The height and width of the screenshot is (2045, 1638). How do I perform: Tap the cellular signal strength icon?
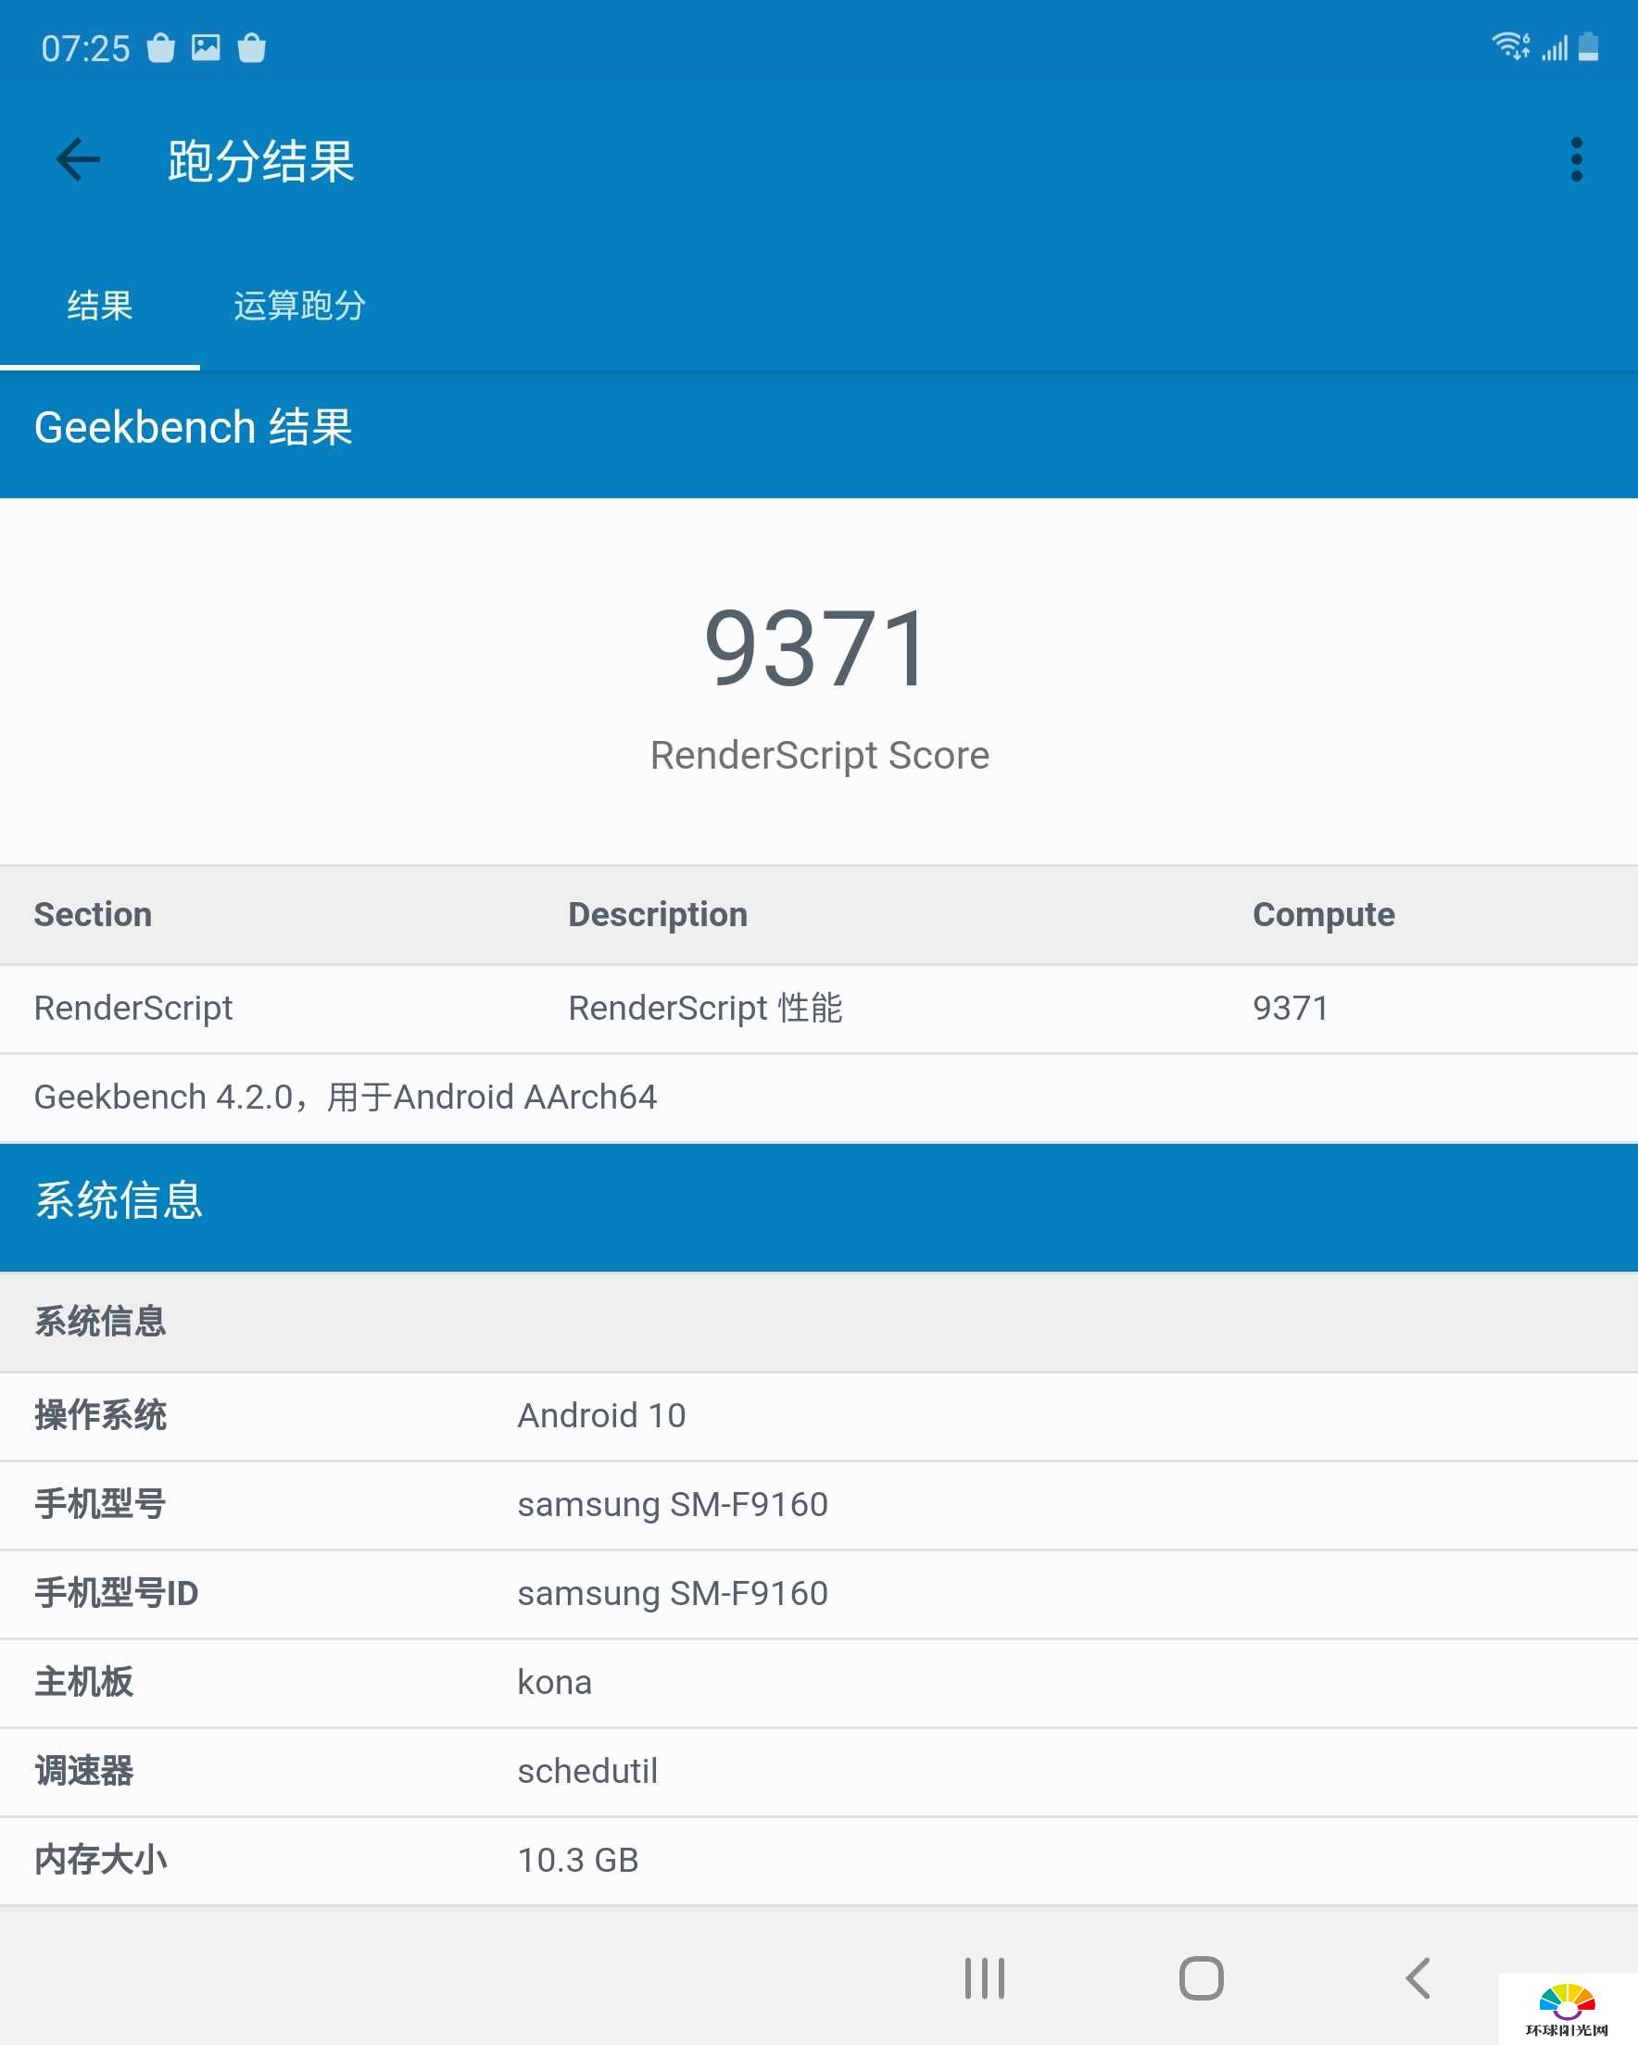pos(1555,47)
